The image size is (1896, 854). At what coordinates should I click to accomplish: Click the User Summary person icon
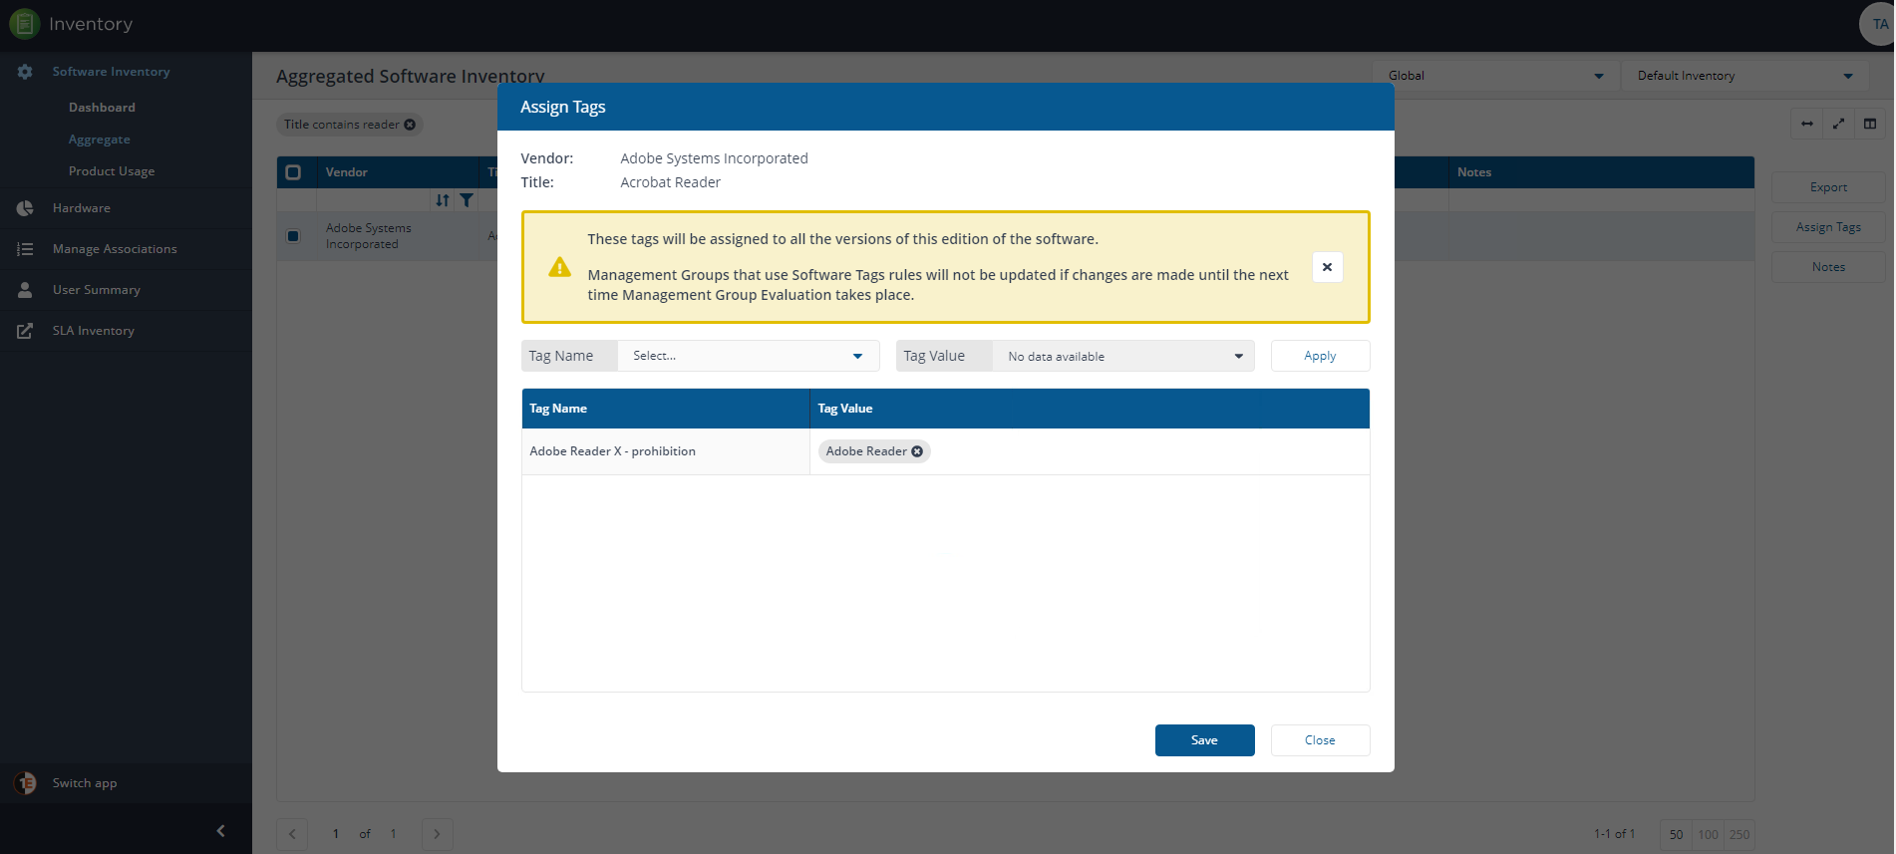[x=25, y=290]
